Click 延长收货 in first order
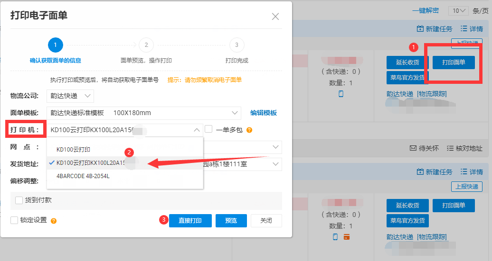Image resolution: width=492 pixels, height=261 pixels. click(407, 62)
